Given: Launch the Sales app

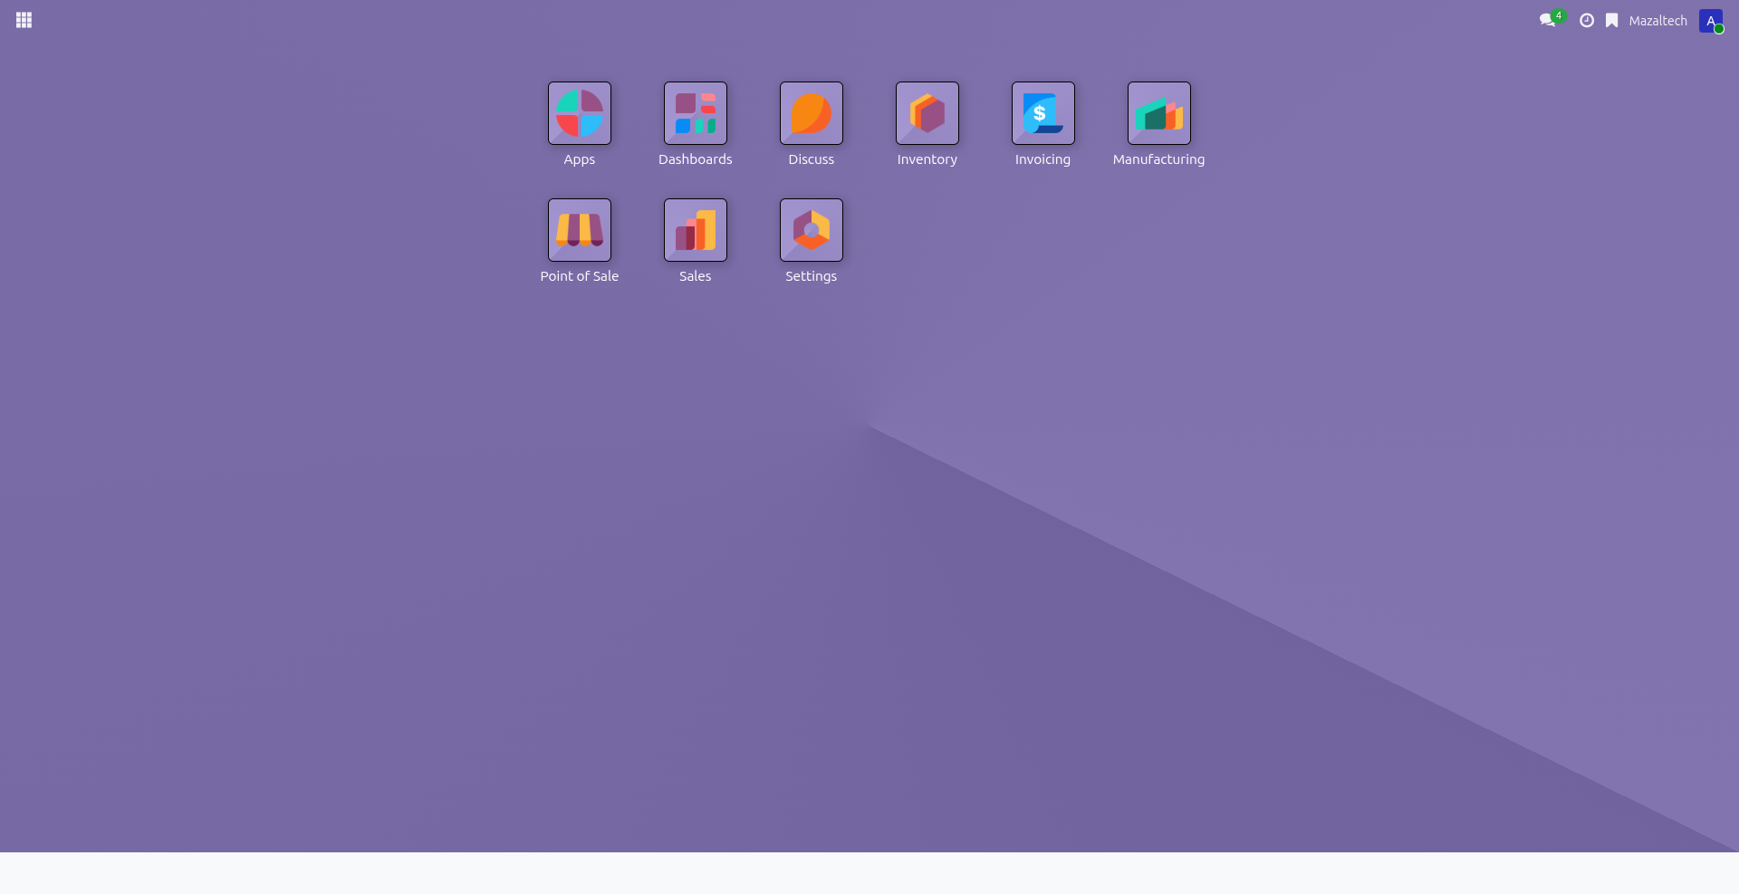Looking at the screenshot, I should click(695, 229).
